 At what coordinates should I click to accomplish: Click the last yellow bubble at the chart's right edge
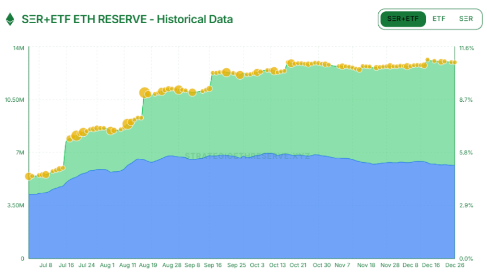click(x=454, y=62)
